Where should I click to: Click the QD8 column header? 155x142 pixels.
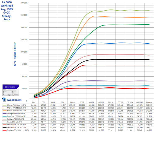click(x=62, y=102)
